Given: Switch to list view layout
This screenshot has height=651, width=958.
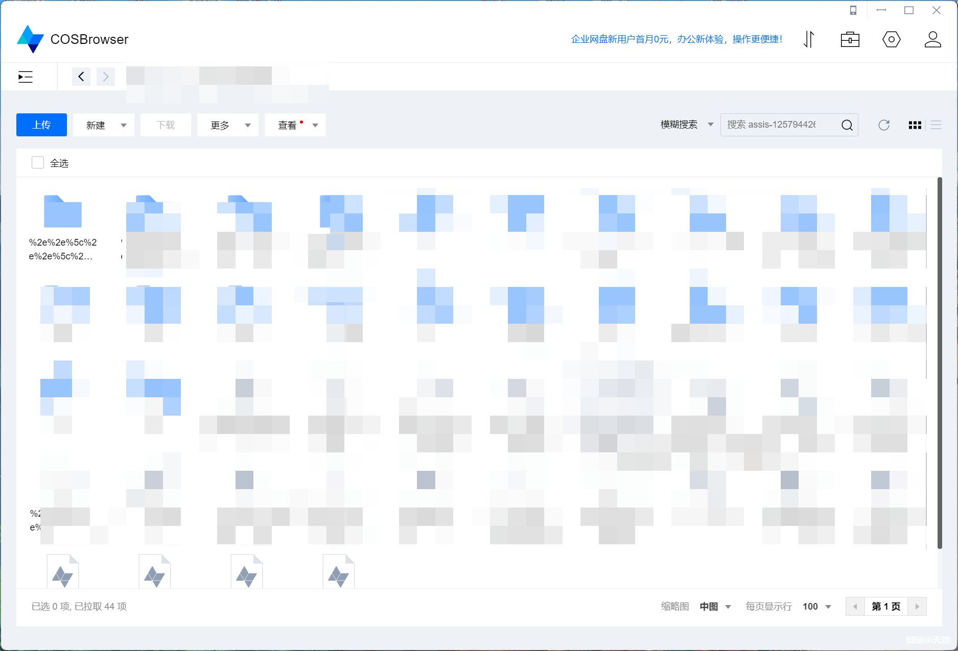Looking at the screenshot, I should (x=936, y=125).
